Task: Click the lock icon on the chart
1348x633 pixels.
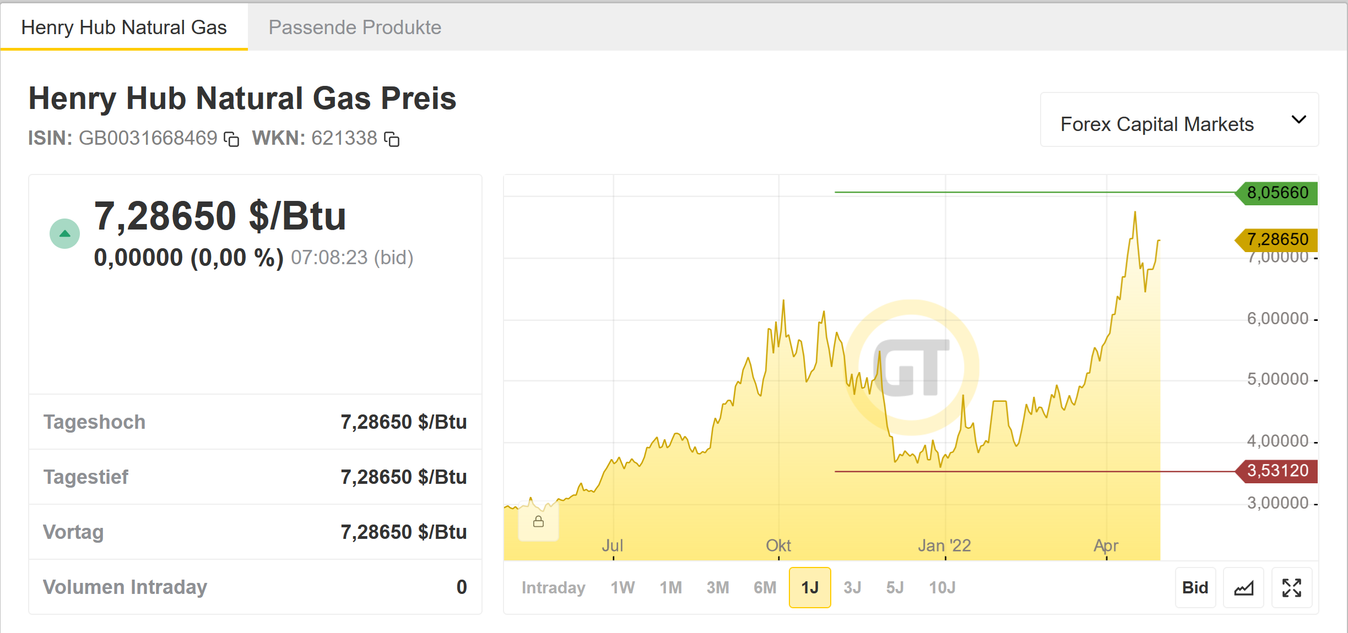Action: [x=538, y=521]
